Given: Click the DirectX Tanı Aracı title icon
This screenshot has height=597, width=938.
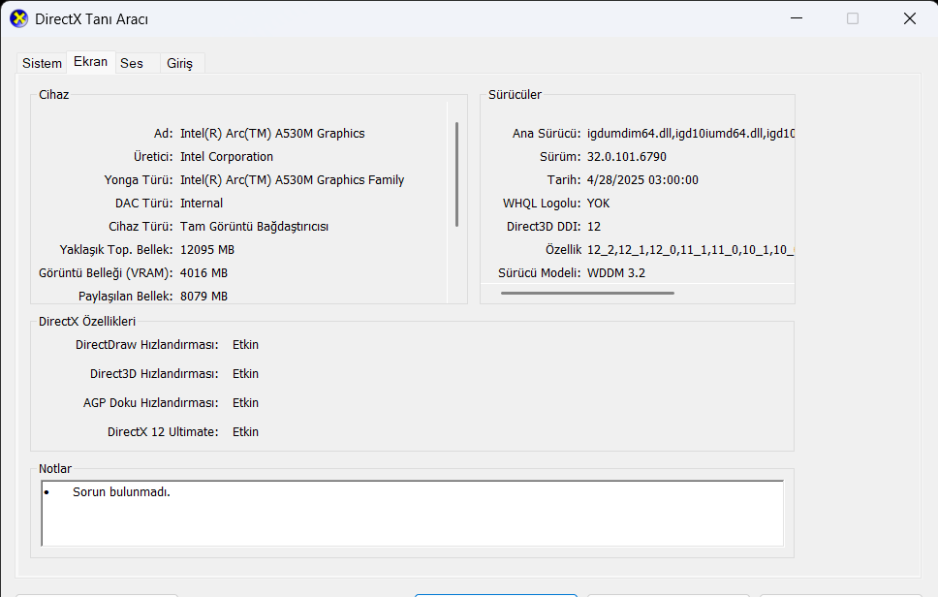Looking at the screenshot, I should pyautogui.click(x=19, y=19).
